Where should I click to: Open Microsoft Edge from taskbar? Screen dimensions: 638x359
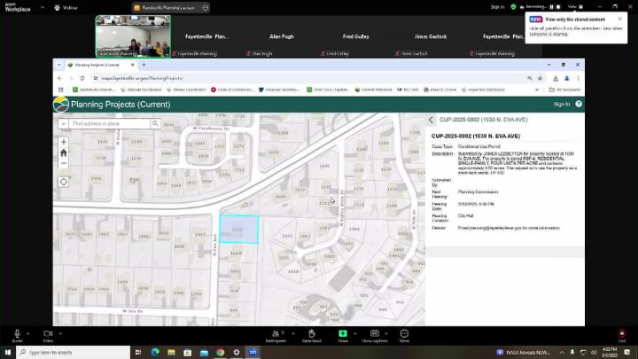click(155, 353)
